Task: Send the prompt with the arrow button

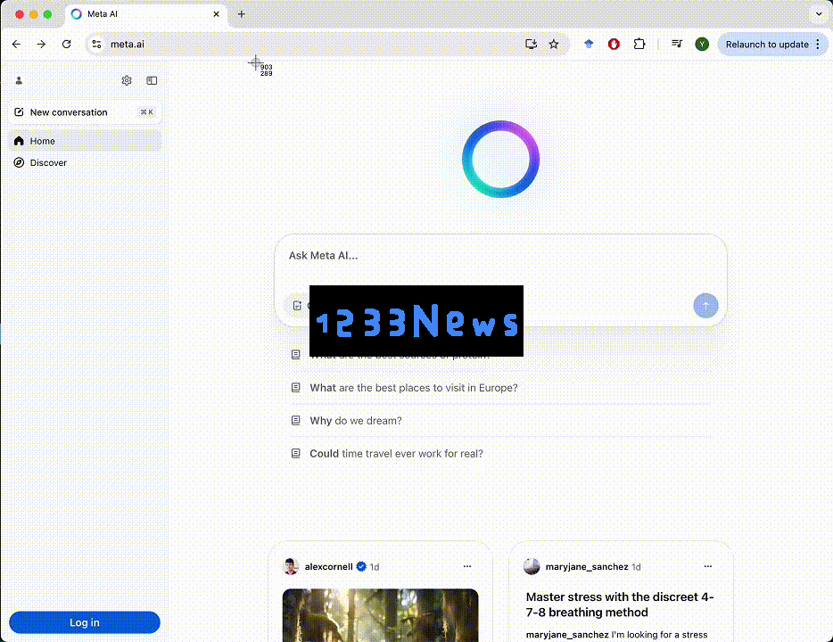Action: click(705, 306)
